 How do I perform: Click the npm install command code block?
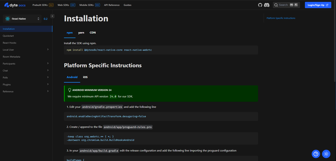pyautogui.click(x=161, y=50)
